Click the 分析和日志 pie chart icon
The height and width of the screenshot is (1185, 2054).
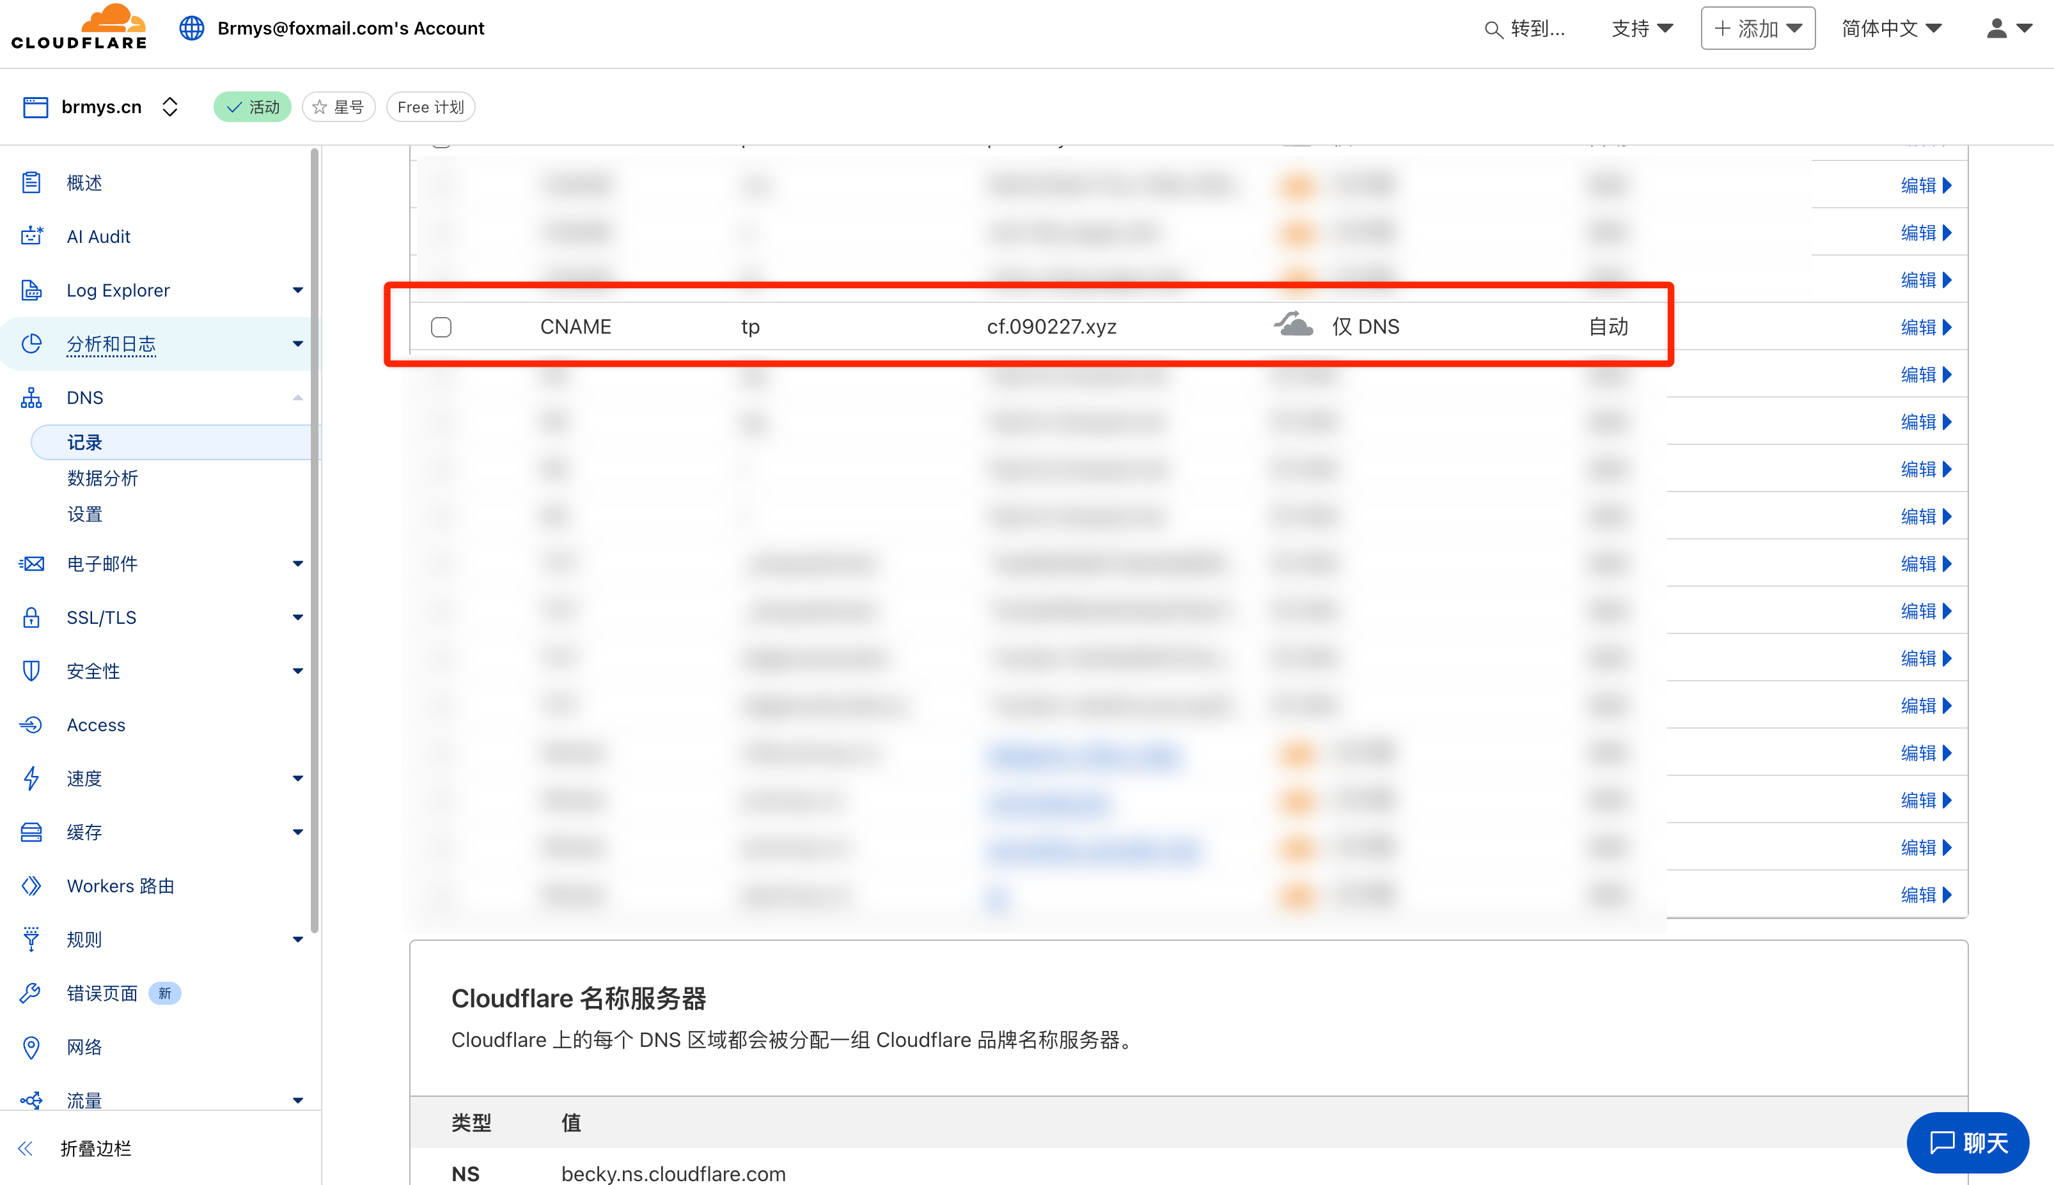click(31, 343)
